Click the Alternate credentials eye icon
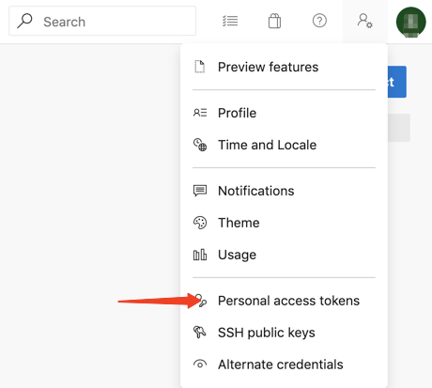 coord(200,365)
